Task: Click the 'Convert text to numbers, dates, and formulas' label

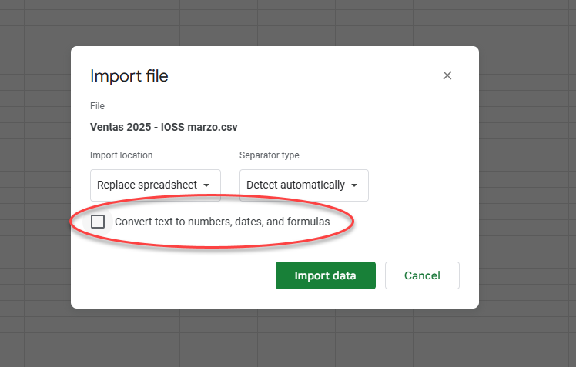Action: pyautogui.click(x=222, y=222)
